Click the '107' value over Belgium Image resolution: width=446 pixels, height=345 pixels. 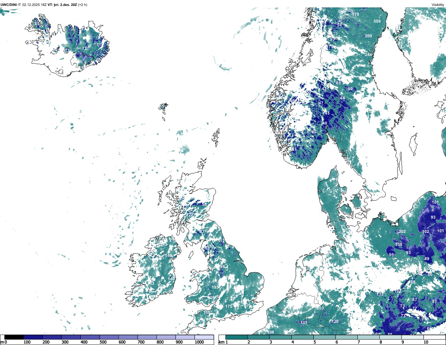(304, 323)
